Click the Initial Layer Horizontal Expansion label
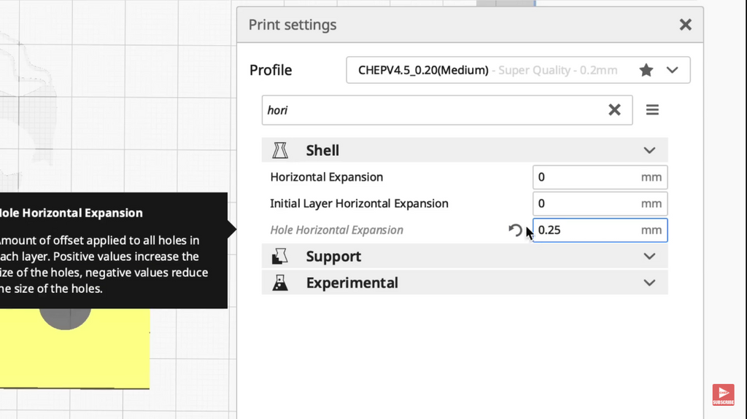This screenshot has height=419, width=747. click(x=359, y=204)
